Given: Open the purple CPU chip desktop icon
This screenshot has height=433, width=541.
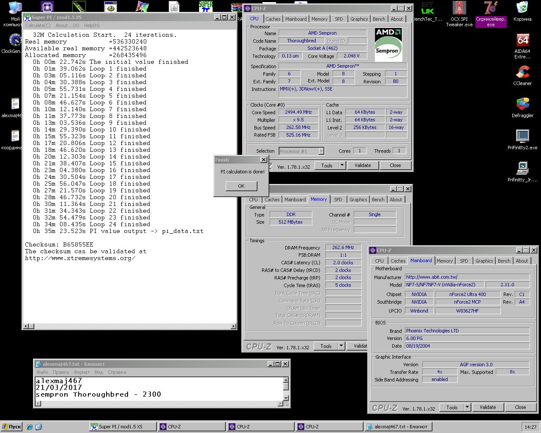Looking at the screenshot, I should click(47, 6).
